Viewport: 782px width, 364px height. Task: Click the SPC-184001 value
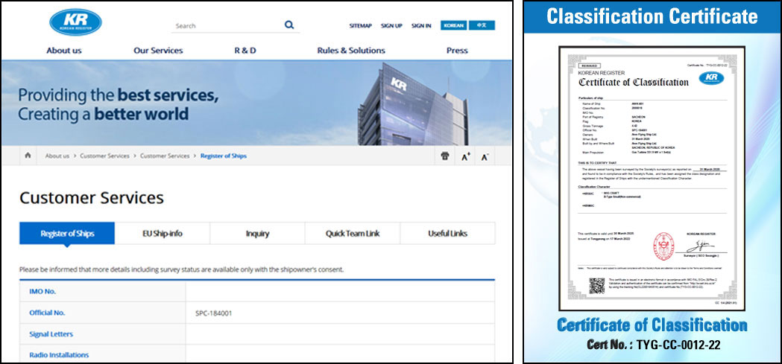(x=213, y=313)
